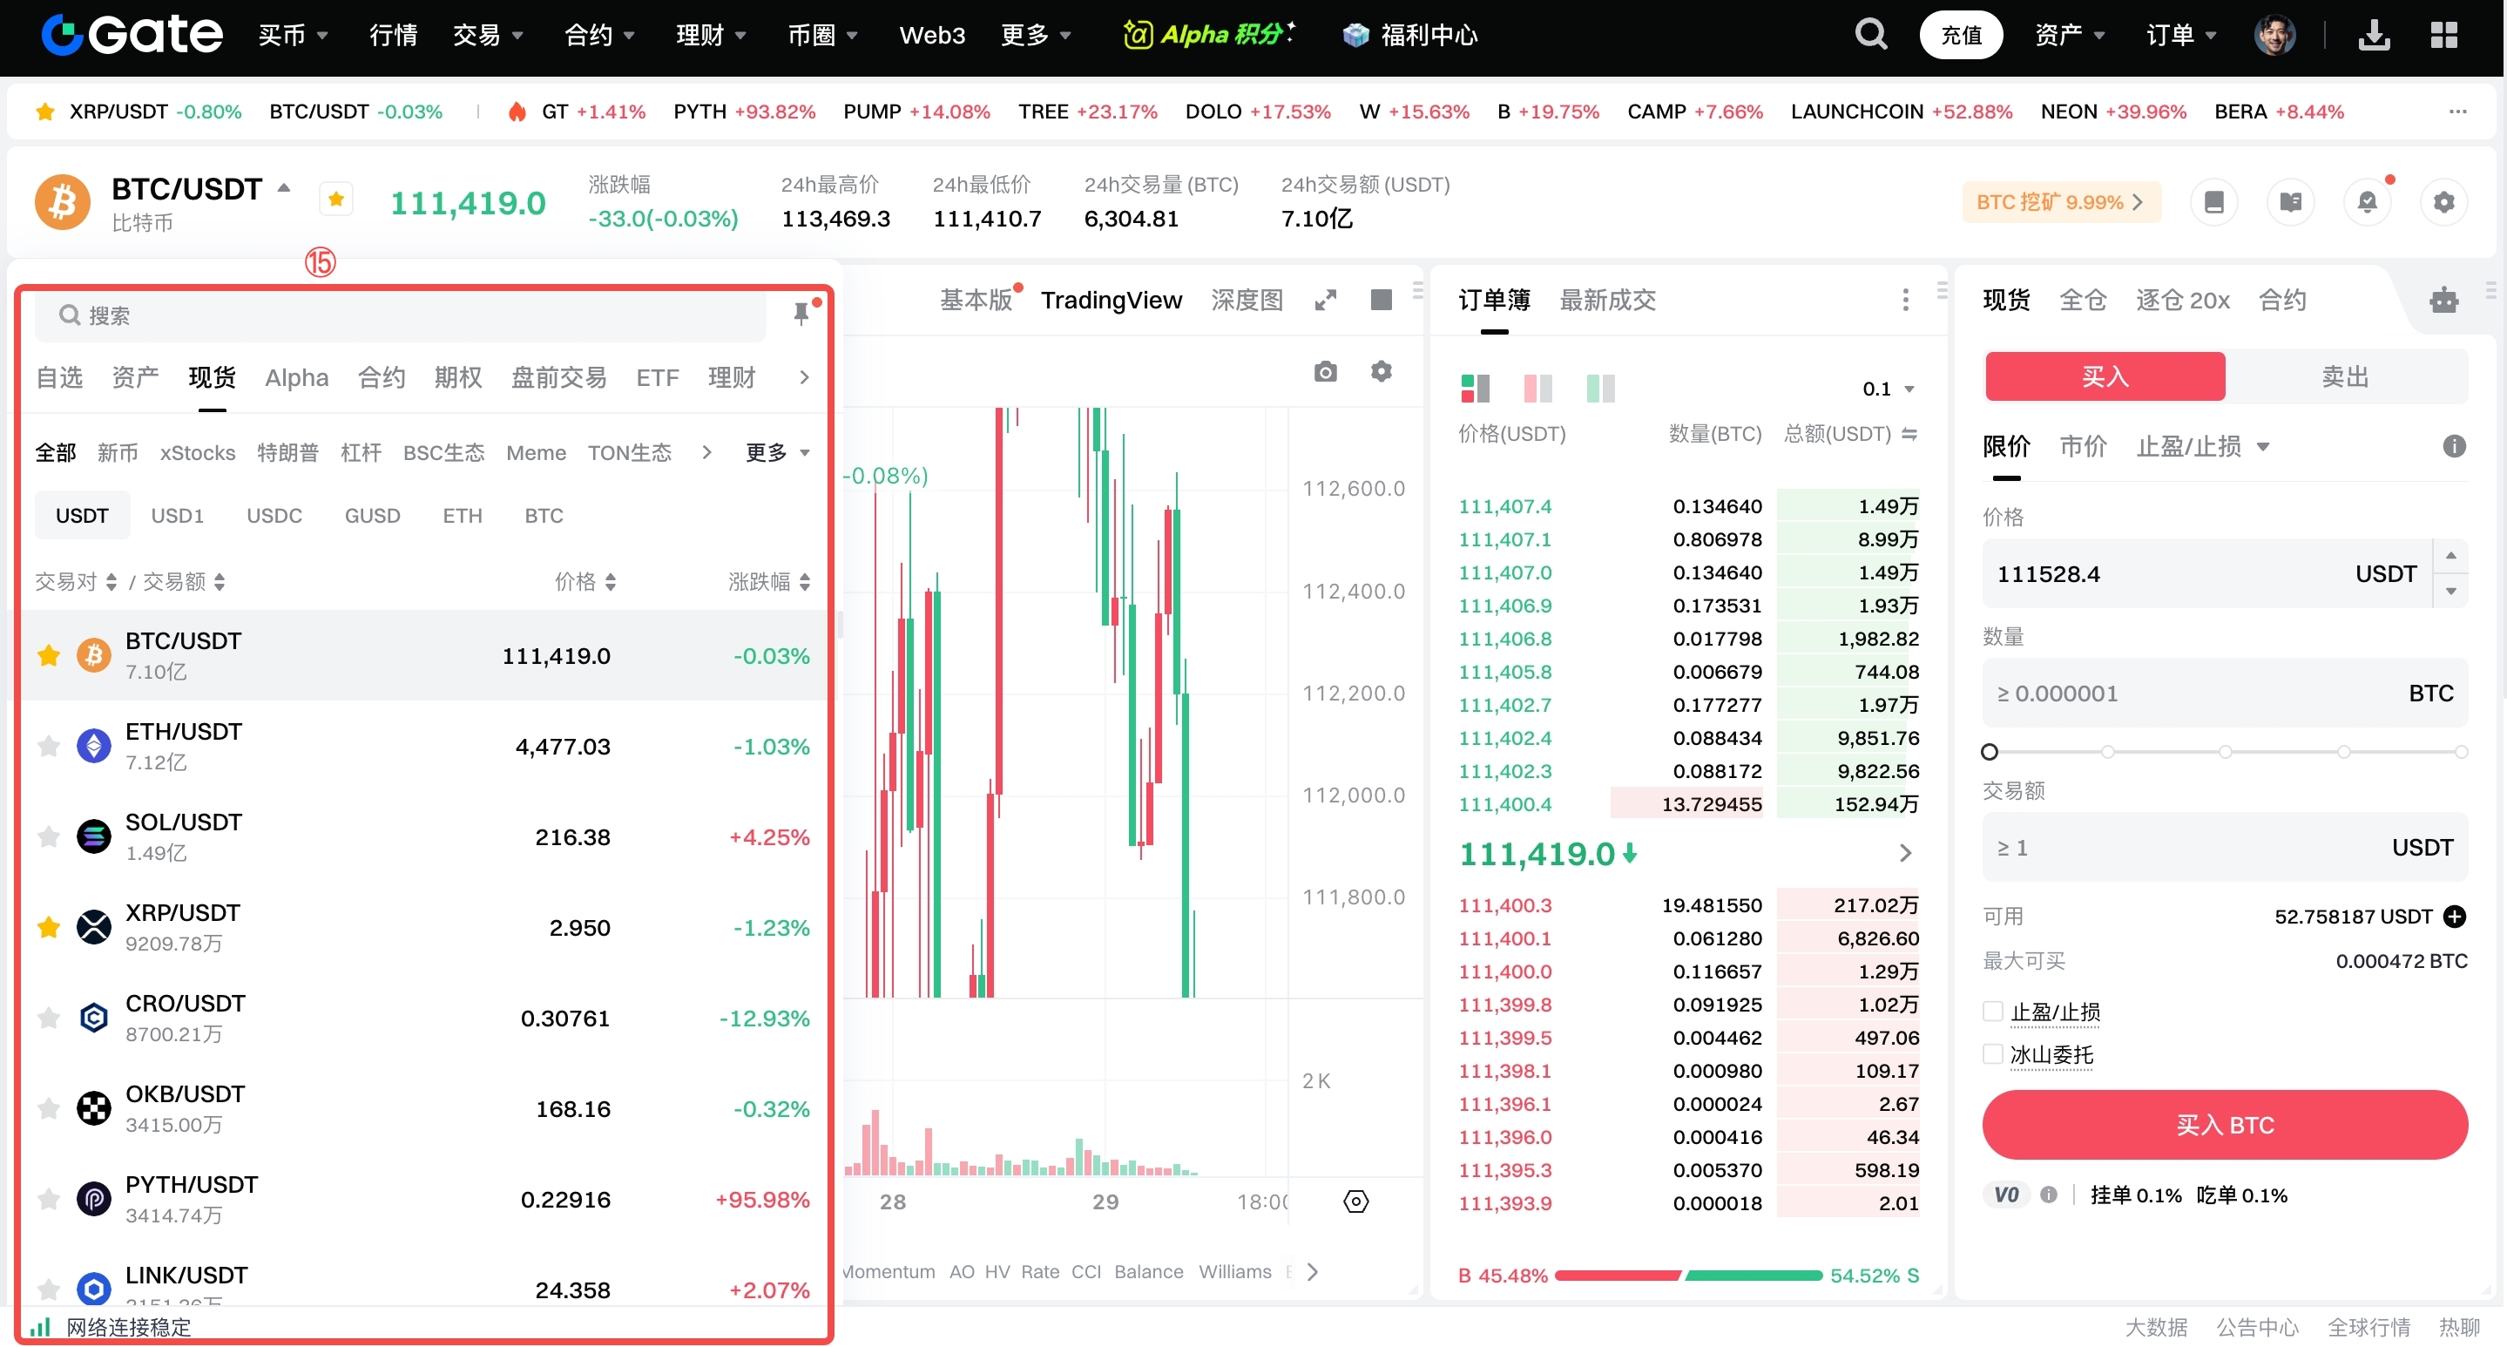Pin the market list panel
2507x1347 pixels.
point(801,314)
